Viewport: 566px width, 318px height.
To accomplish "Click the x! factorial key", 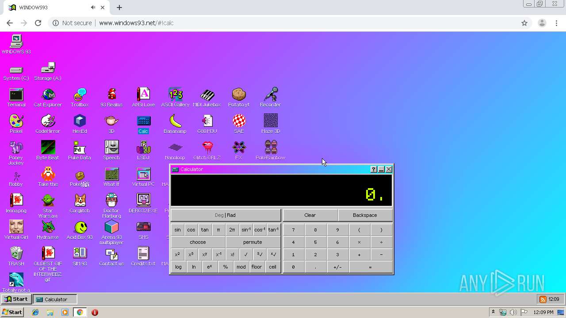I will 232,254.
